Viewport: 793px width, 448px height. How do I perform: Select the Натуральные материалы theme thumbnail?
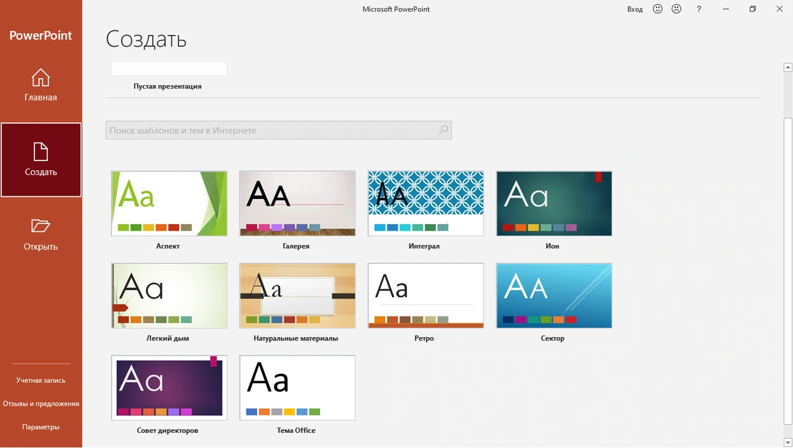point(297,296)
